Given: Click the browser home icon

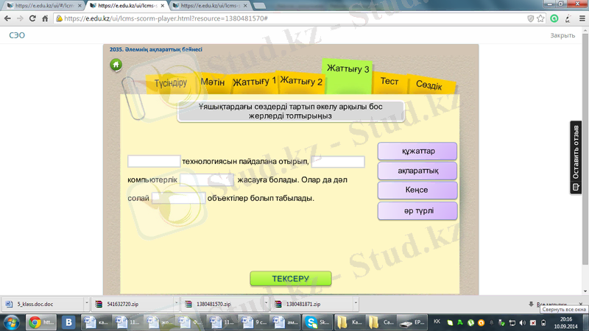Looking at the screenshot, I should (46, 18).
